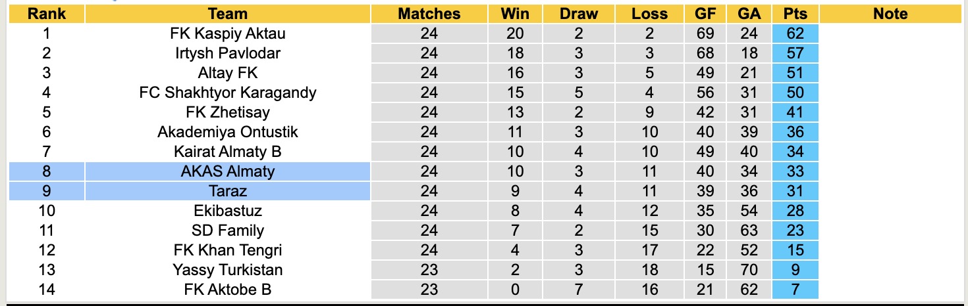Viewport: 968px width, 306px height.
Task: Open the FK Aktobe B entry
Action: click(x=227, y=290)
